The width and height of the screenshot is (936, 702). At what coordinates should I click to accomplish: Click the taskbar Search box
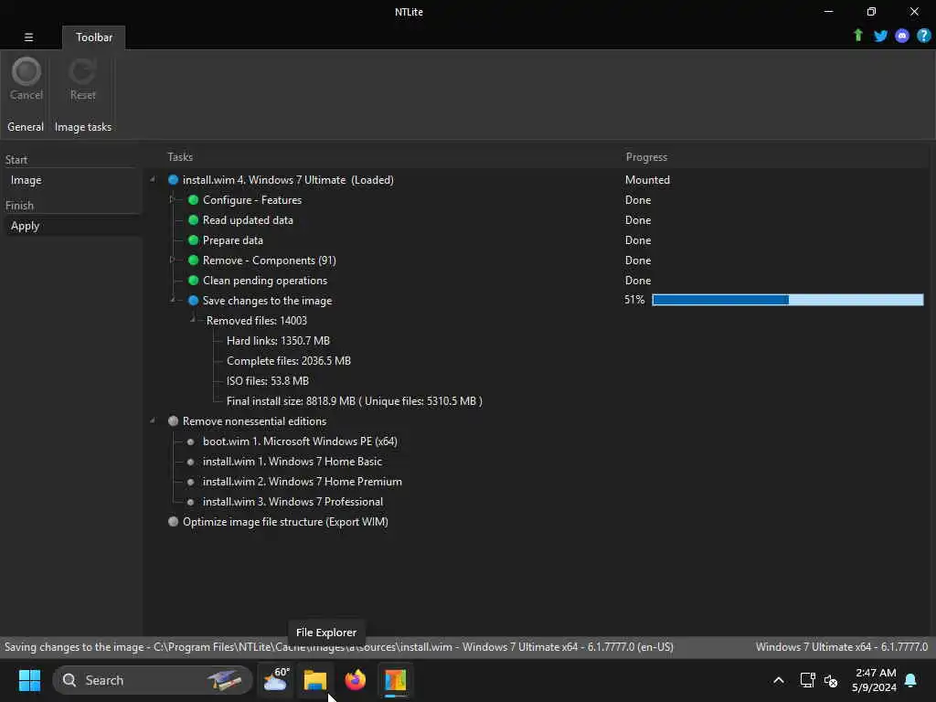[153, 680]
